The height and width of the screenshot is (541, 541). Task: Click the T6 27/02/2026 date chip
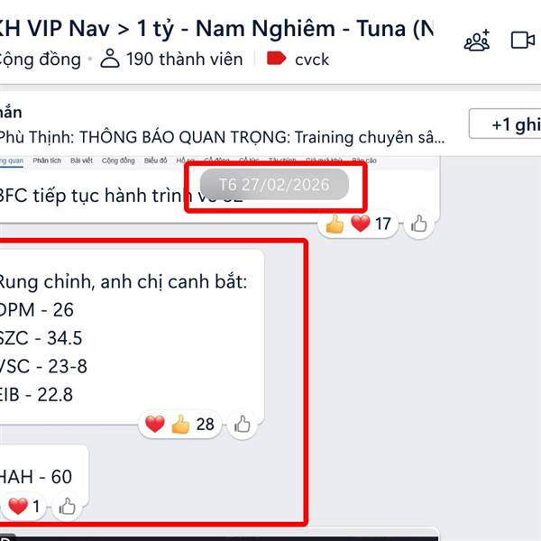pos(274,185)
